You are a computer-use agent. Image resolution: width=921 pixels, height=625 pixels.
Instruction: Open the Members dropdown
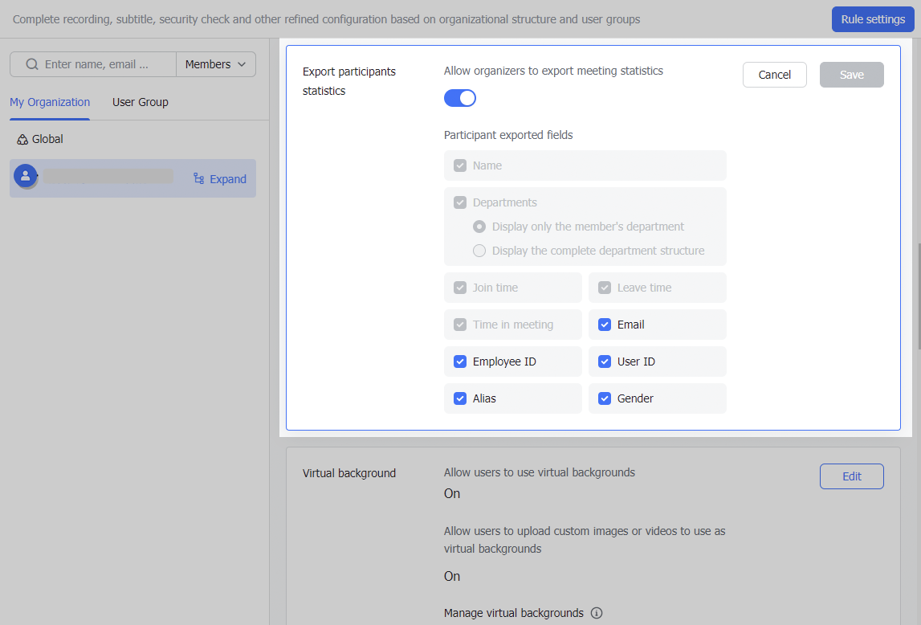215,64
